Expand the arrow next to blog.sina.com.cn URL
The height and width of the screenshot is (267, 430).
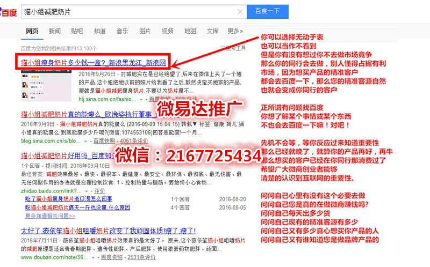(x=86, y=142)
